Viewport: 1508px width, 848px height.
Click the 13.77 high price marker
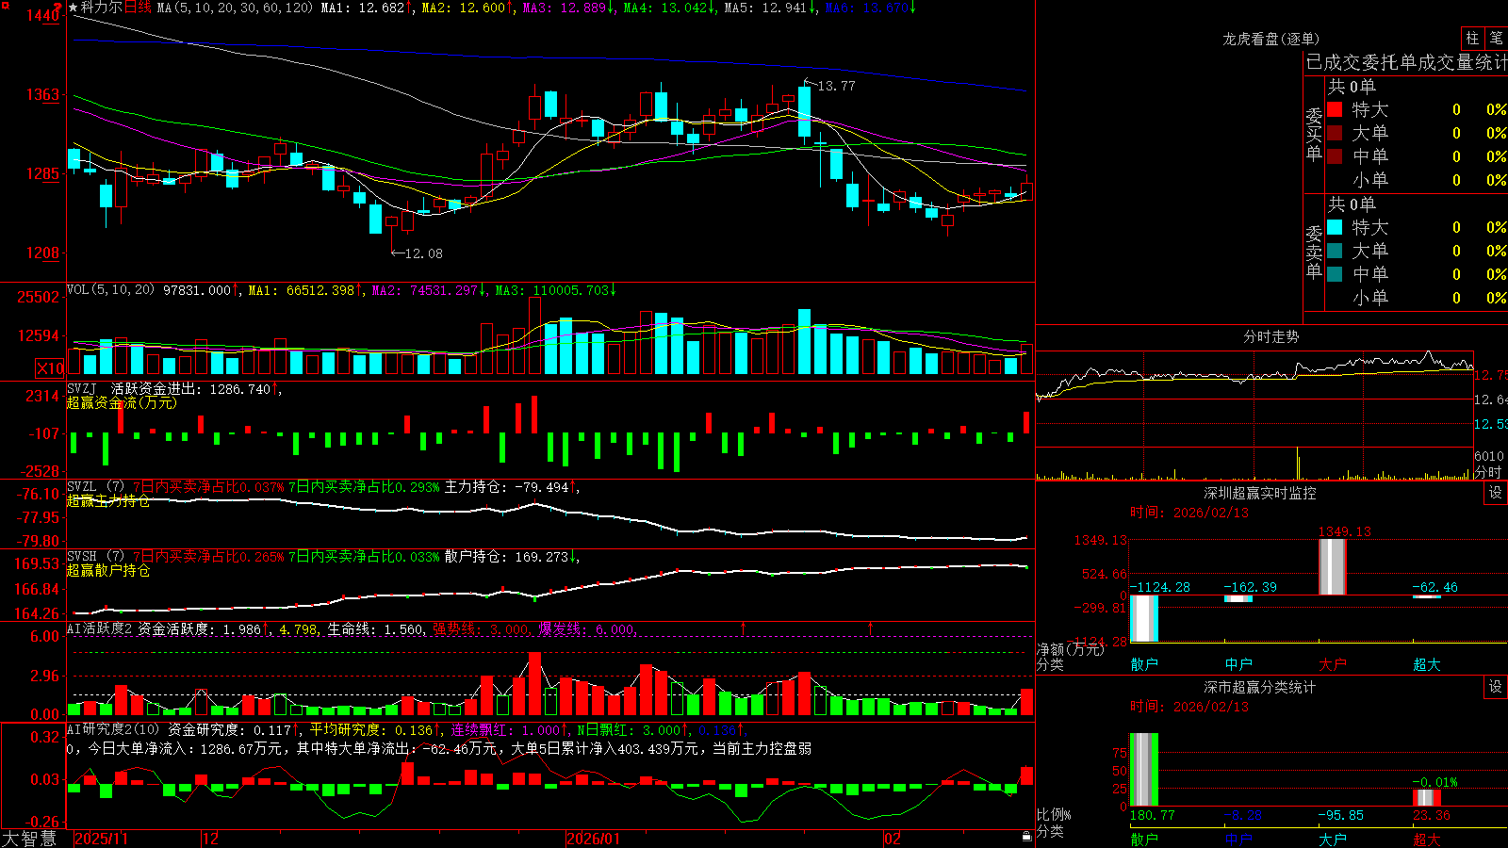tap(836, 86)
